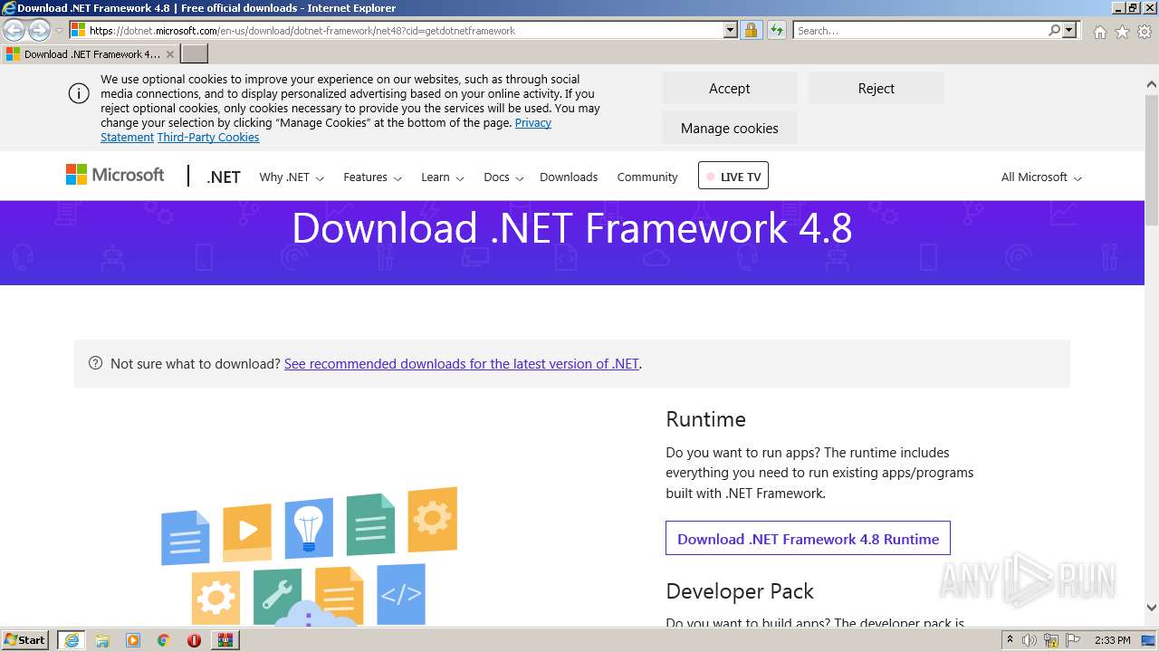Expand the Learn menu
The height and width of the screenshot is (652, 1159).
click(442, 177)
